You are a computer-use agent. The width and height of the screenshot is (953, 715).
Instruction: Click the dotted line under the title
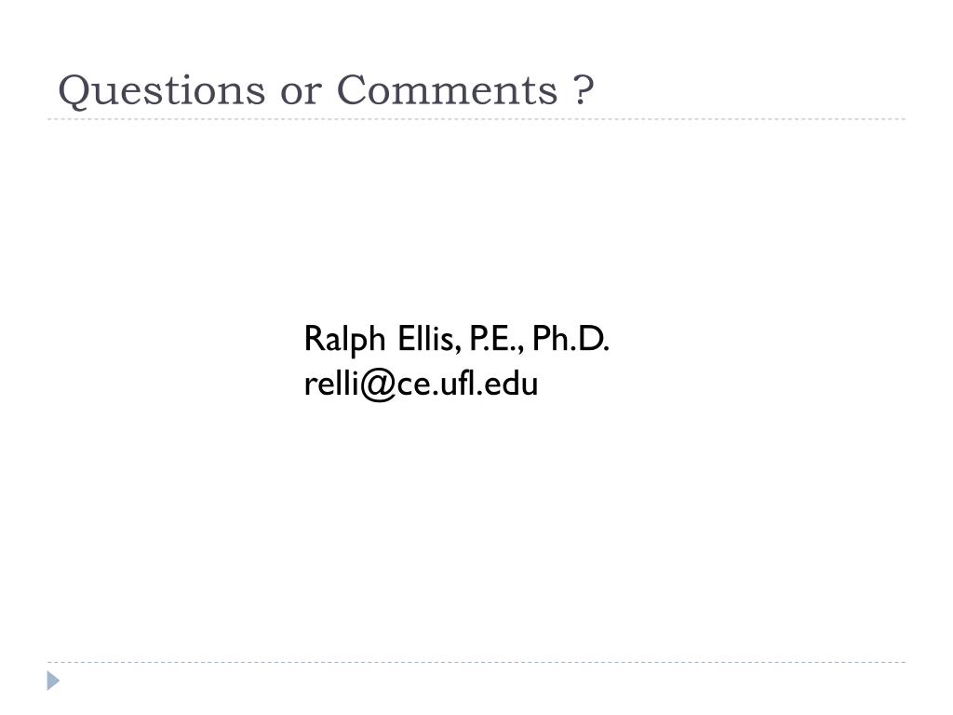pos(476,119)
